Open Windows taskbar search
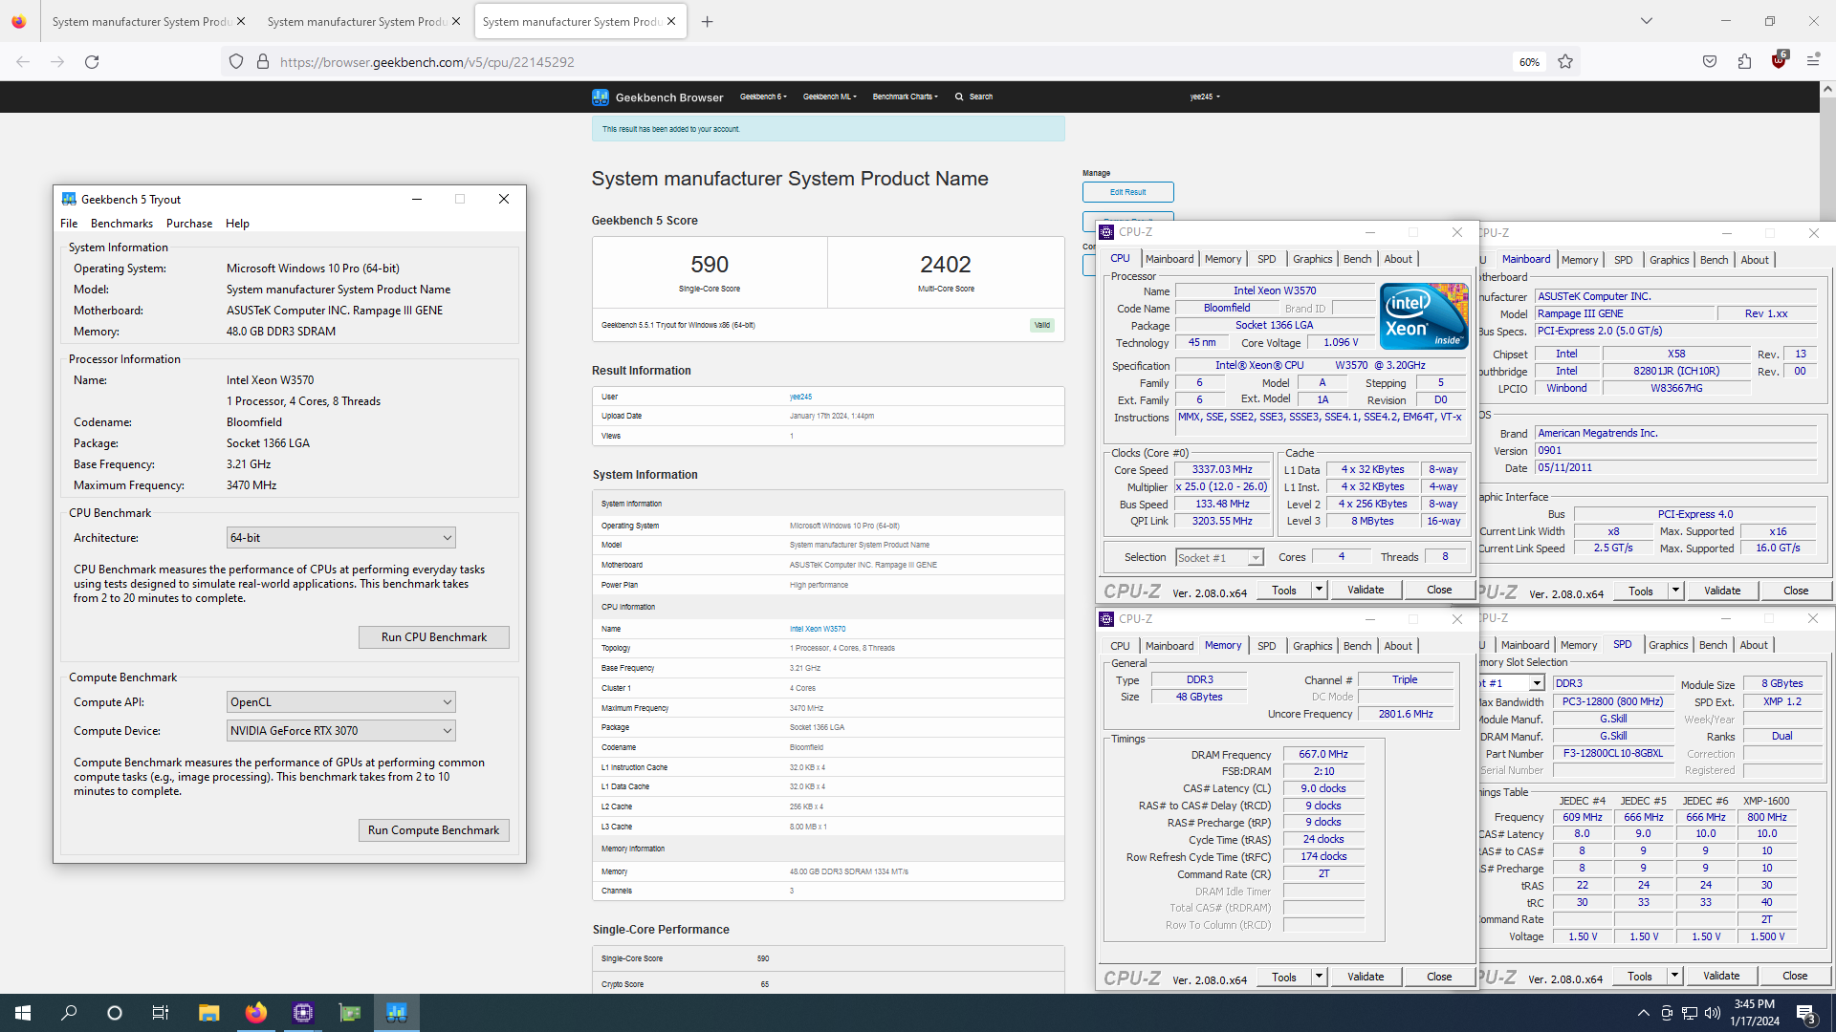Screen dimensions: 1836x1032 (x=69, y=1013)
